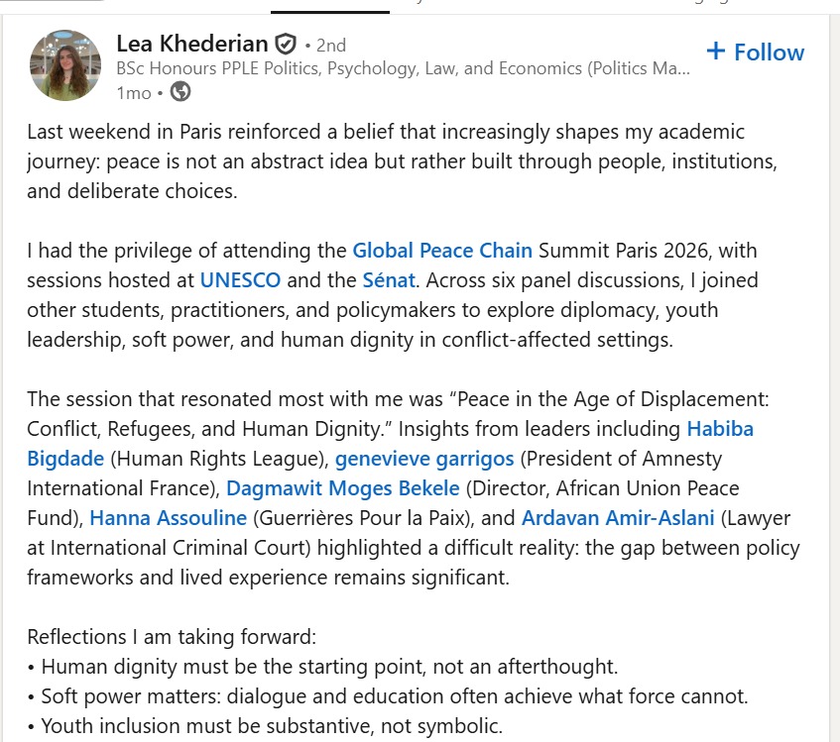Select the underlined active tab above the post
Viewport: 840px width, 742px height.
(x=328, y=6)
